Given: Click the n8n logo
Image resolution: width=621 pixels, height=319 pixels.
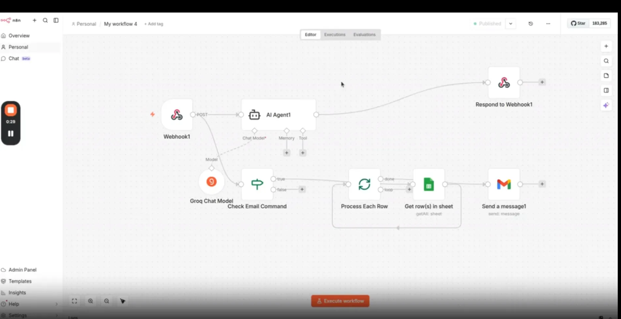Looking at the screenshot, I should tap(10, 20).
